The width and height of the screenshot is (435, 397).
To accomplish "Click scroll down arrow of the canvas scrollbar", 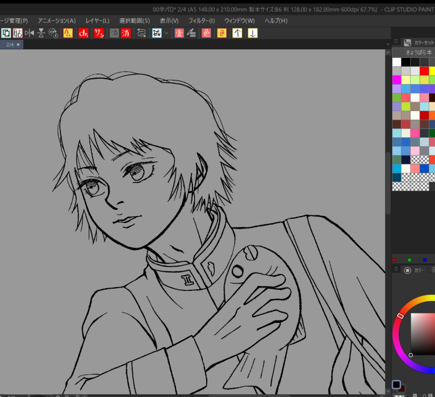I will coord(388,391).
